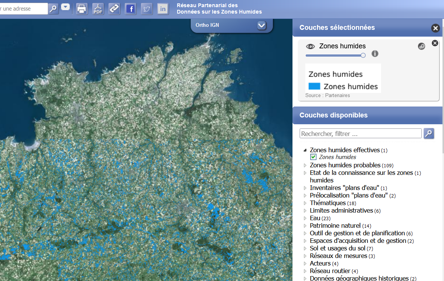The image size is (444, 281).
Task: Collapse Zones humides effectives category
Action: 305,150
